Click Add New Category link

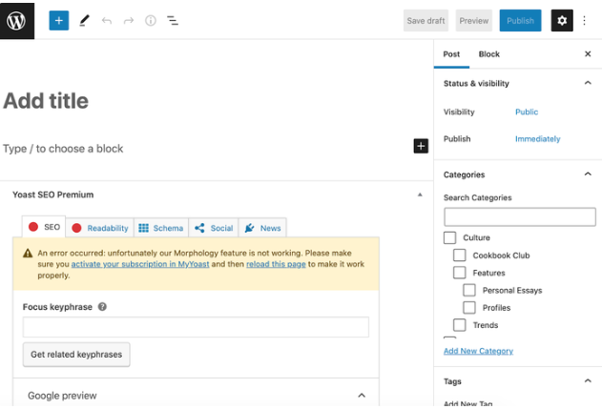click(478, 351)
